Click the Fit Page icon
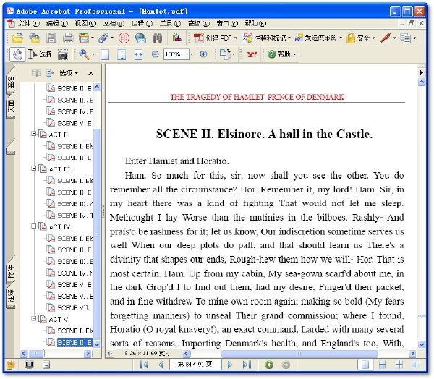434x379 pixels. 122,54
